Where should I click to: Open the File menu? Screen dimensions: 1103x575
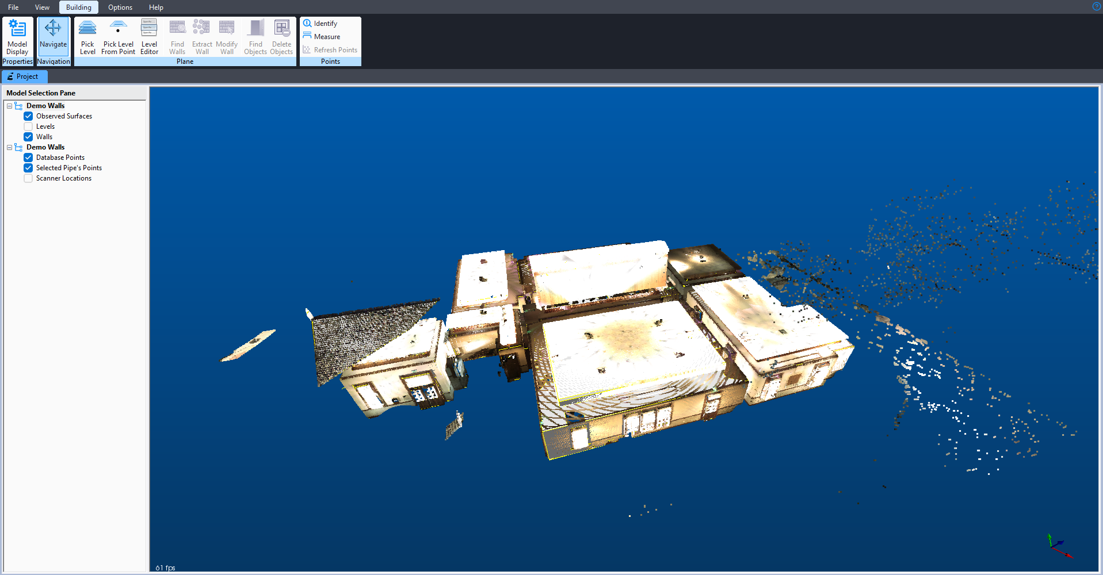(x=13, y=7)
